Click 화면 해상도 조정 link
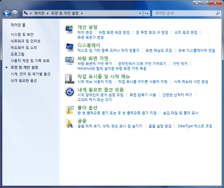This screenshot has height=188, width=224. (159, 50)
